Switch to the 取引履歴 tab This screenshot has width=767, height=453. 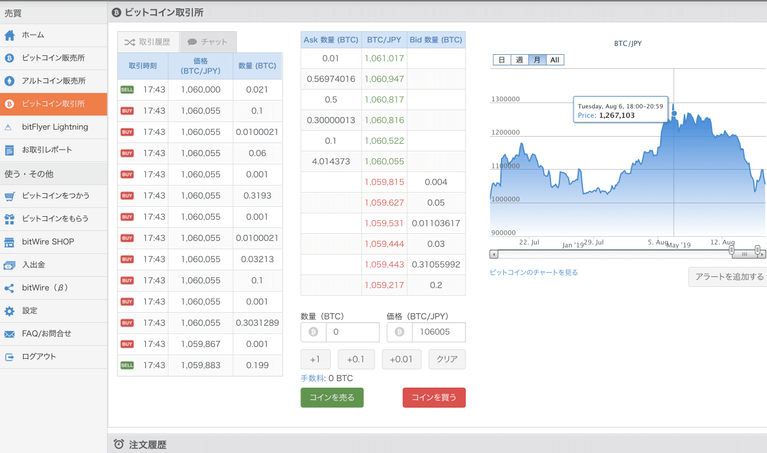[x=148, y=42]
